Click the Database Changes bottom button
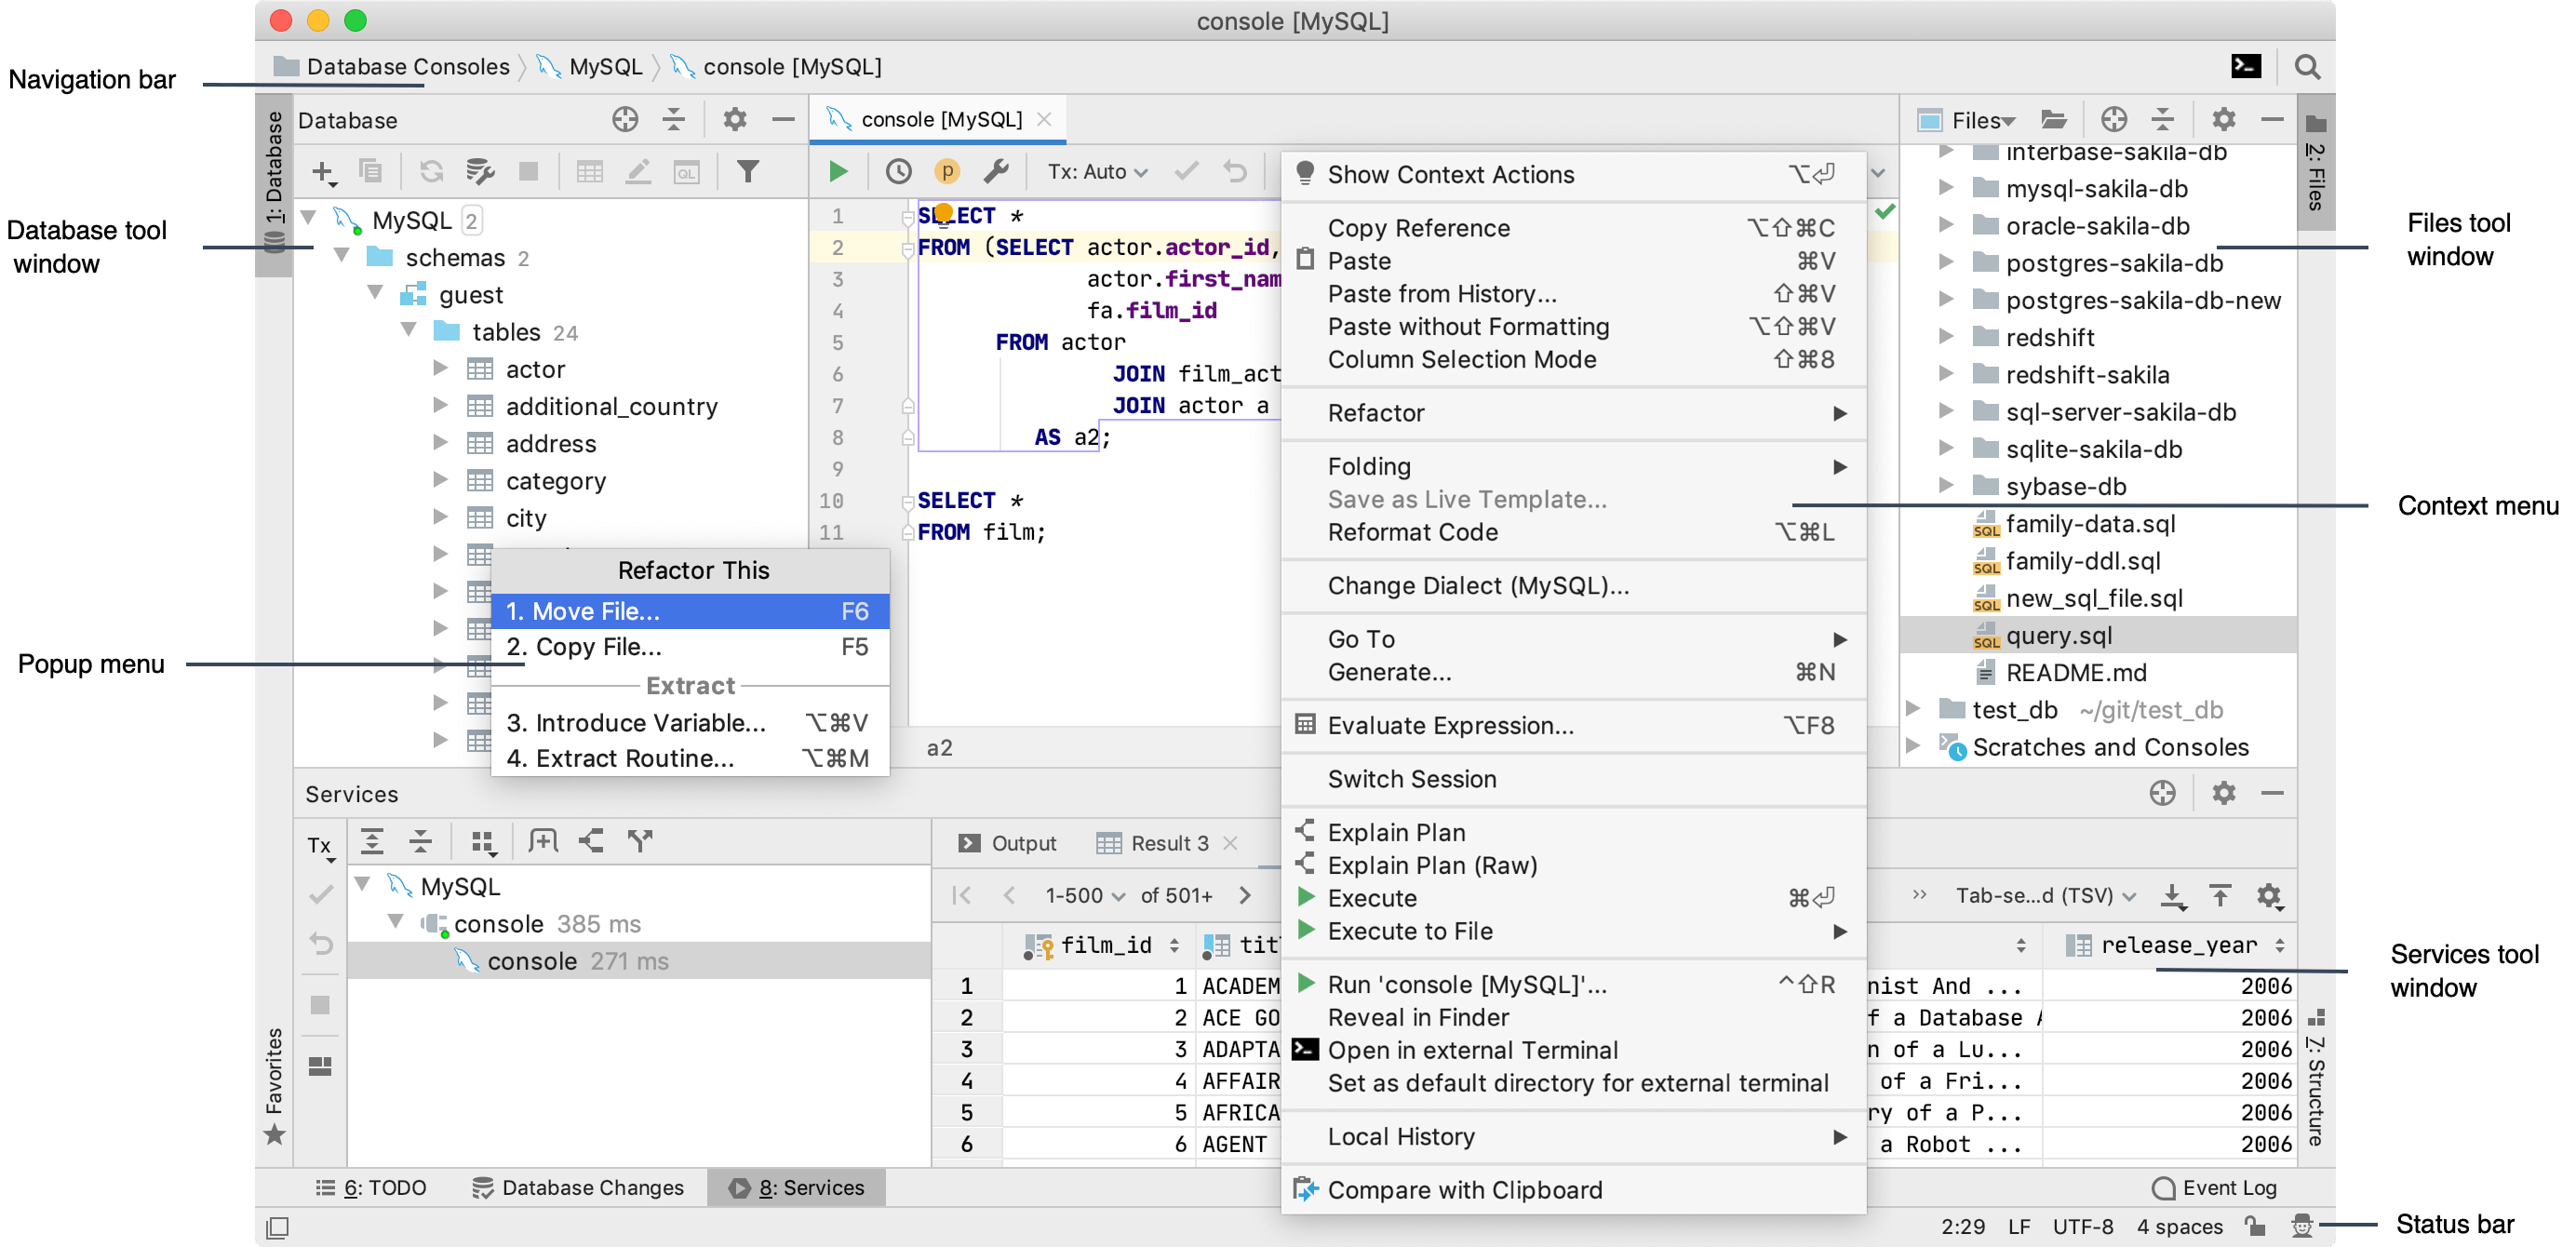This screenshot has height=1247, width=2576. click(x=578, y=1187)
